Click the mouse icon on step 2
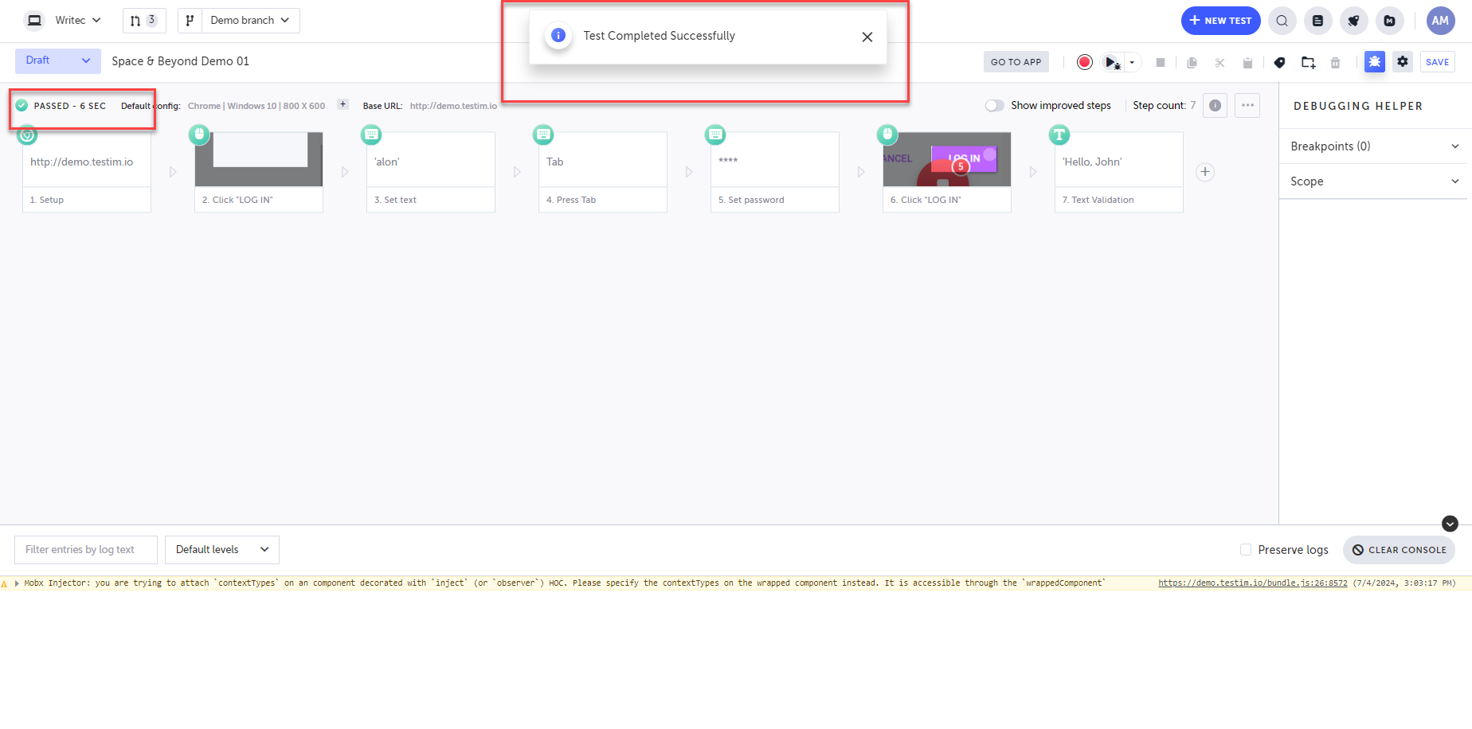Screen dimensions: 1472x729 [x=199, y=134]
